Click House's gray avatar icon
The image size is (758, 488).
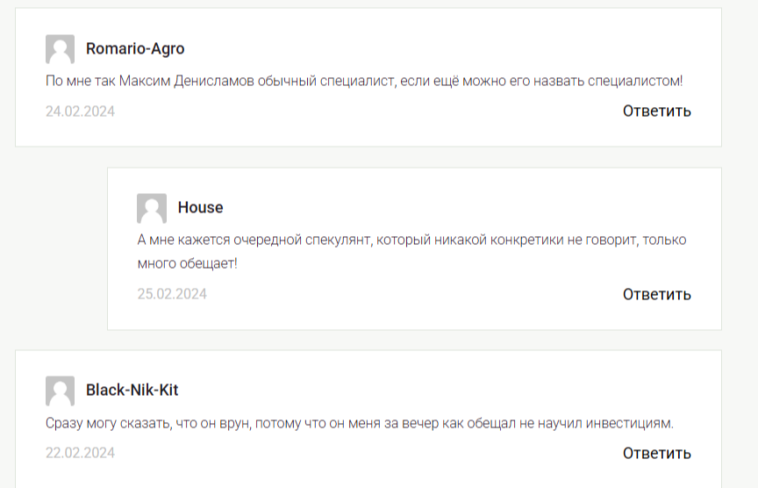[x=152, y=208]
